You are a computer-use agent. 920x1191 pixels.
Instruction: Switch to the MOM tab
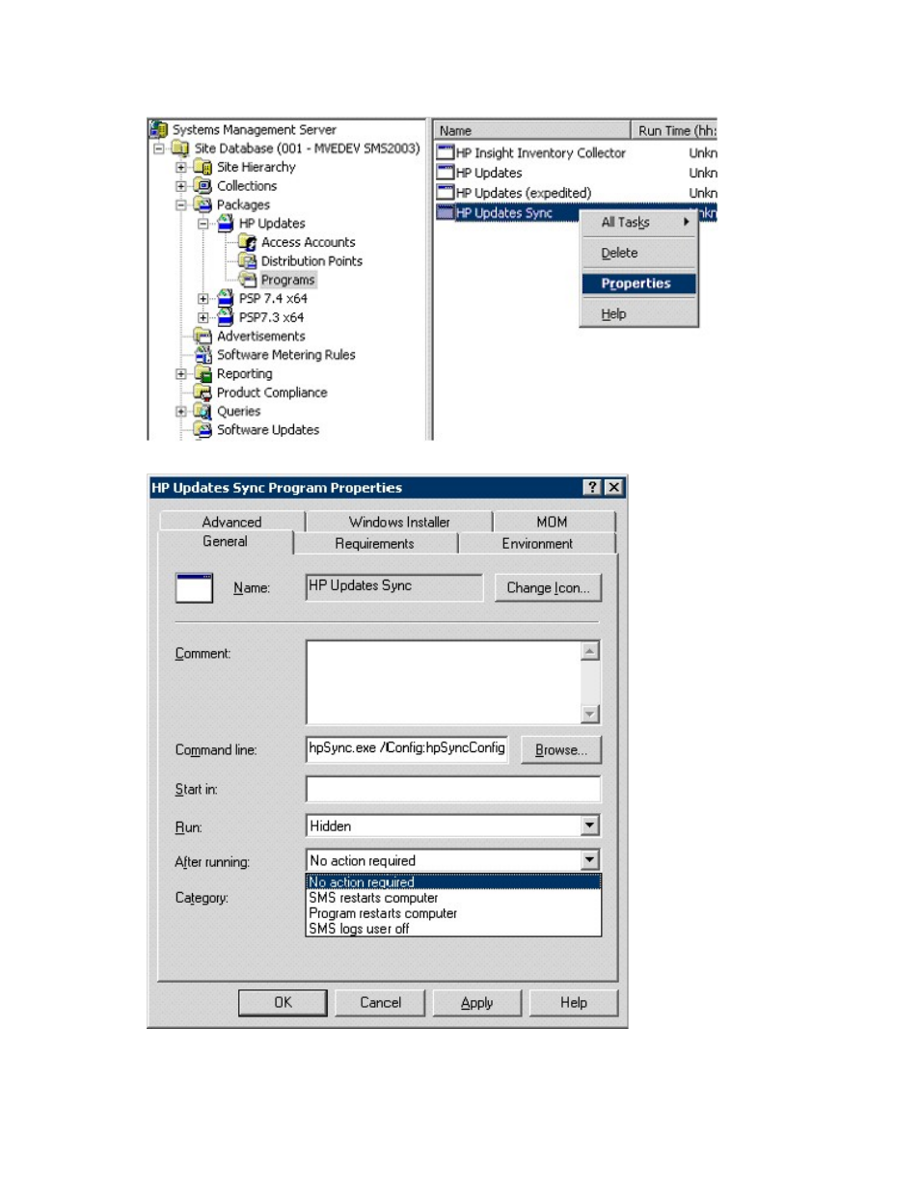pos(553,522)
